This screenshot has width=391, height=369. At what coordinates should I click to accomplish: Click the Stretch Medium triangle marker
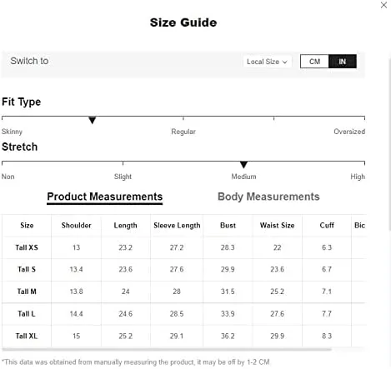coord(243,165)
